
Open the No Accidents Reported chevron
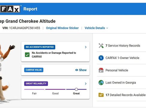coord(86,47)
